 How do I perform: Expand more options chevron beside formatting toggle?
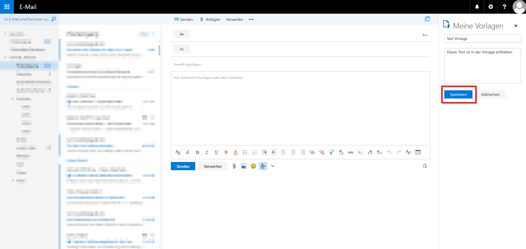[x=273, y=166]
